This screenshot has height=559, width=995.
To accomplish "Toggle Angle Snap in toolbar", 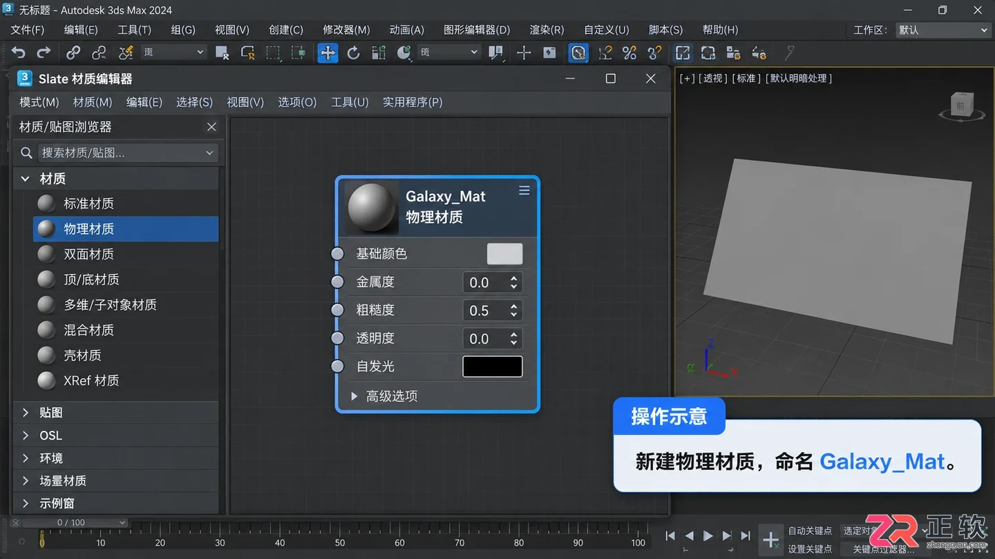I will [x=605, y=52].
